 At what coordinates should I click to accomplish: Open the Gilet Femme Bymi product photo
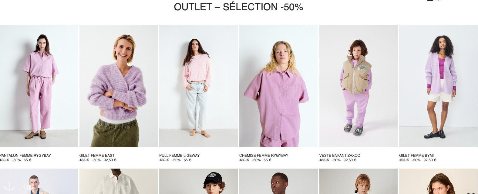tap(438, 86)
